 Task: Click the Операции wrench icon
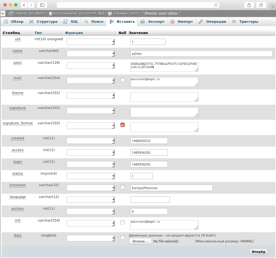(x=201, y=22)
